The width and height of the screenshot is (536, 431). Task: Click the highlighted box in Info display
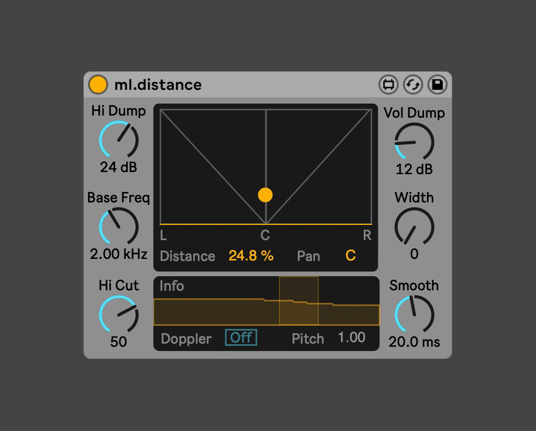click(299, 301)
